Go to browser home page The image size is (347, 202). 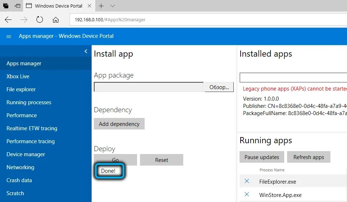click(56, 20)
